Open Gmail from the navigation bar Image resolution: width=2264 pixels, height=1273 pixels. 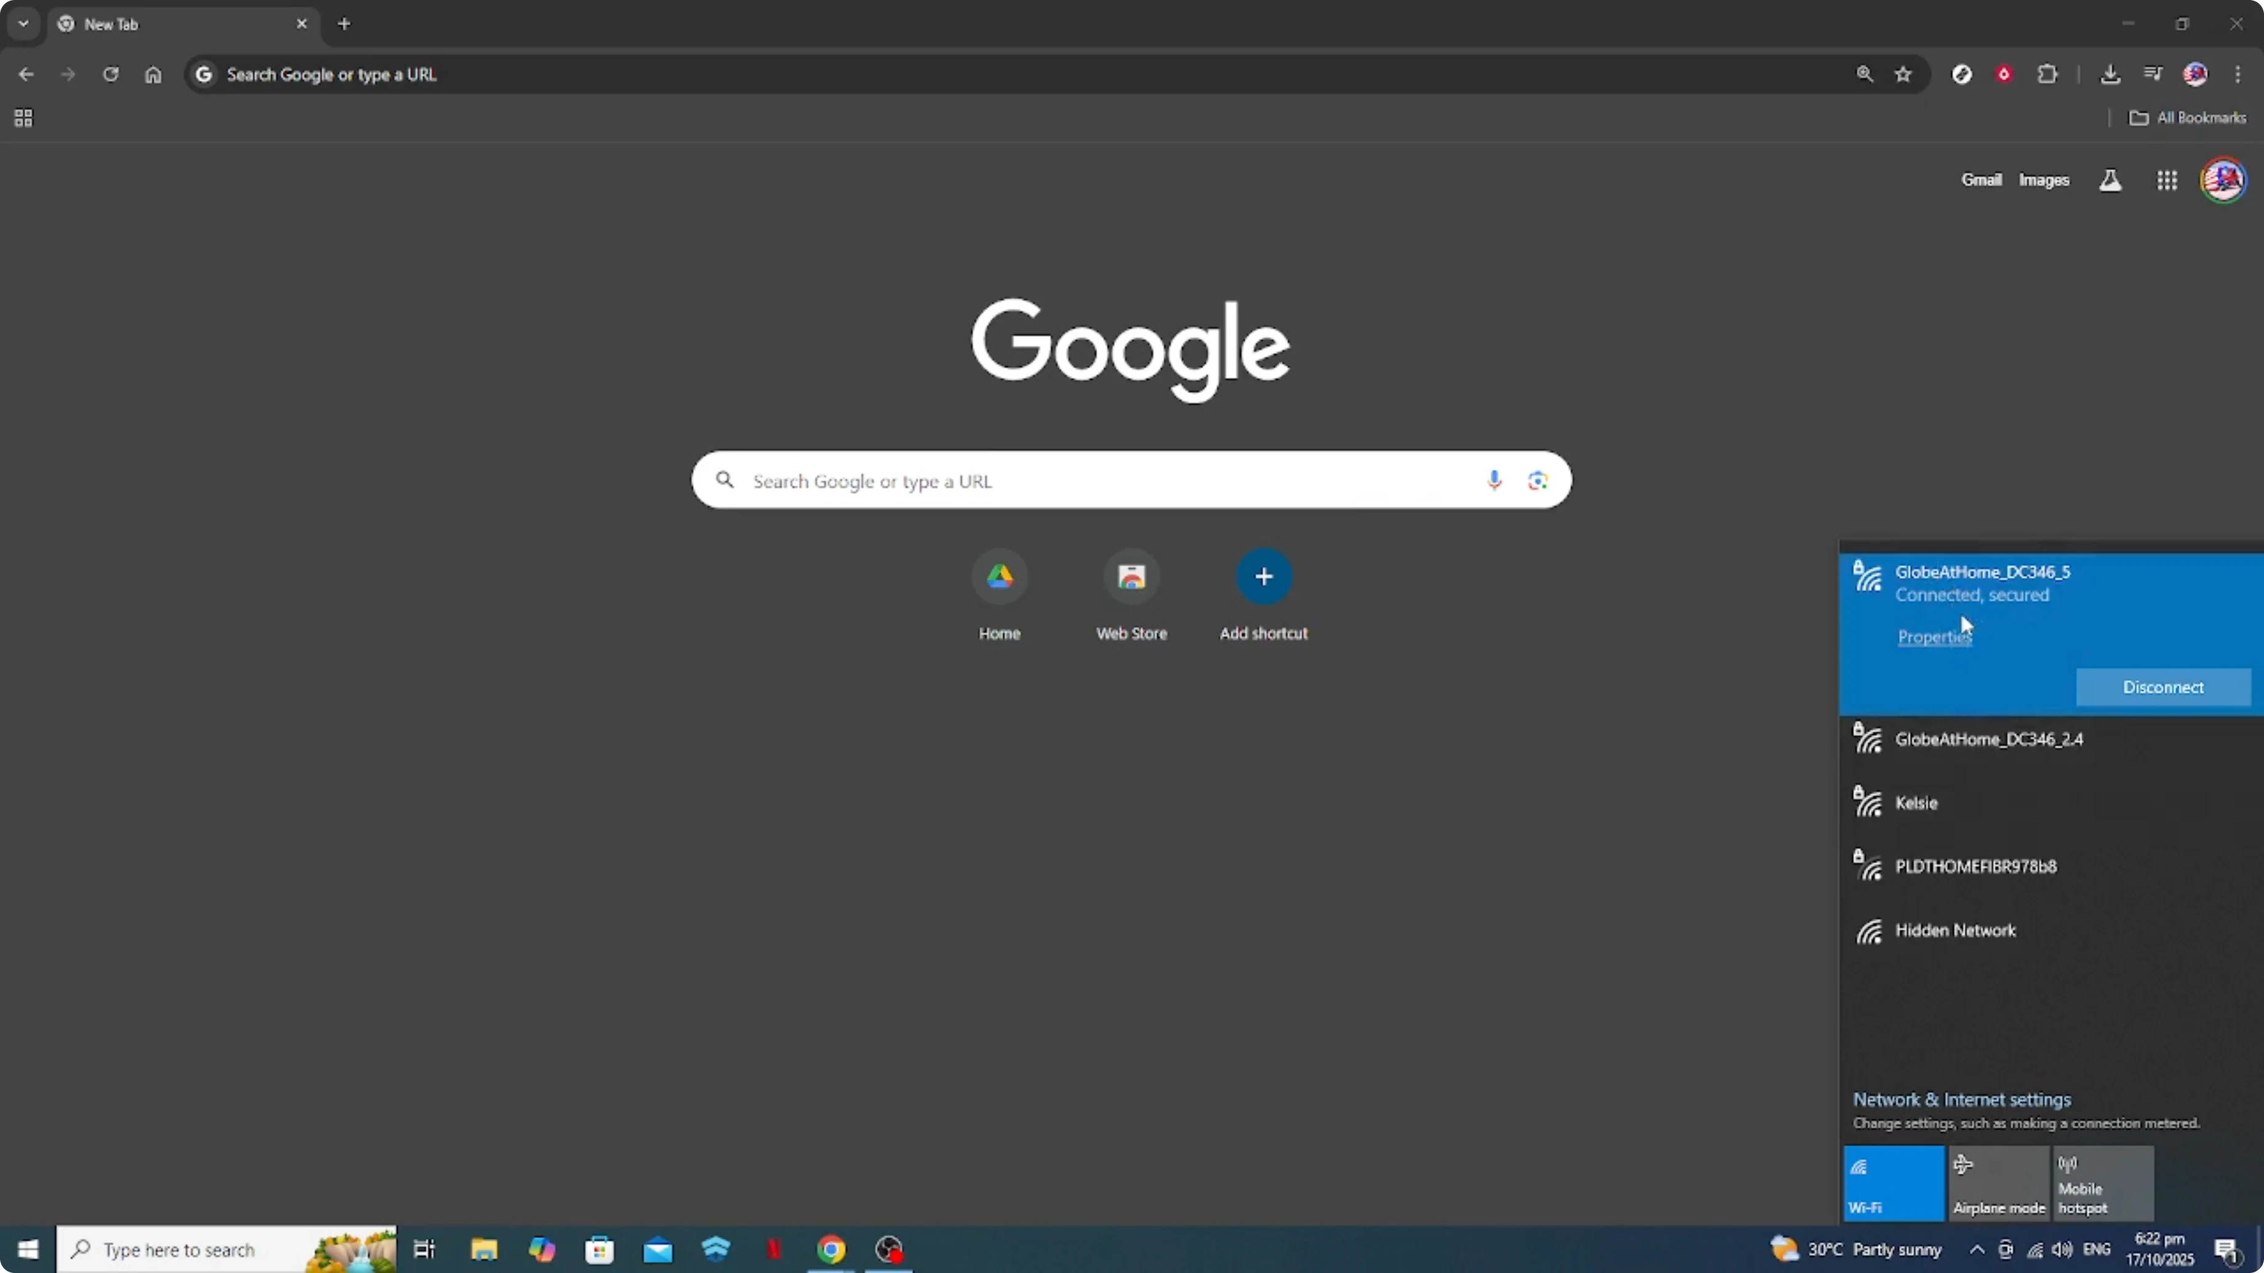point(1983,179)
